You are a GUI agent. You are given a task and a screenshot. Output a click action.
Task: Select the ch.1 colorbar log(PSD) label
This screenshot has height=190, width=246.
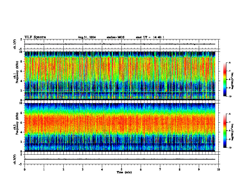tap(233, 81)
